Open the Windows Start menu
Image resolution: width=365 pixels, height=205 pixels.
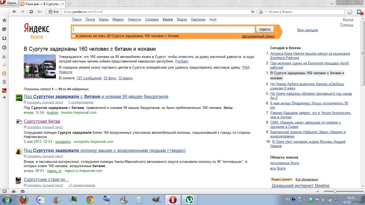tap(7, 199)
